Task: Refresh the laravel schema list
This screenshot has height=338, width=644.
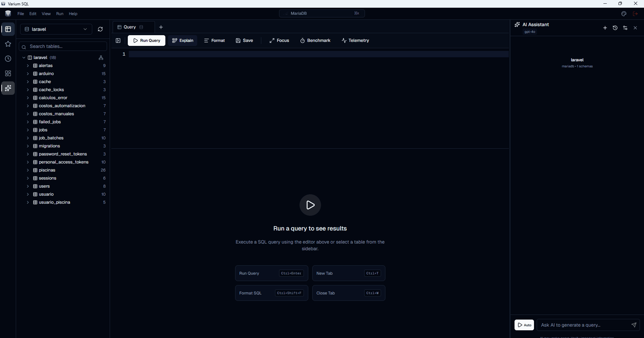Action: click(x=100, y=29)
